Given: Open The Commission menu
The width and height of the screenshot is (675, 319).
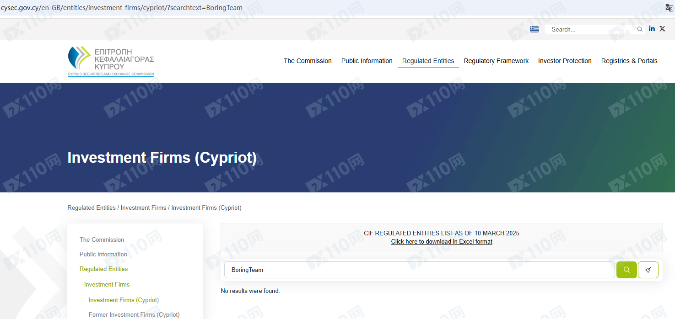Looking at the screenshot, I should [308, 61].
